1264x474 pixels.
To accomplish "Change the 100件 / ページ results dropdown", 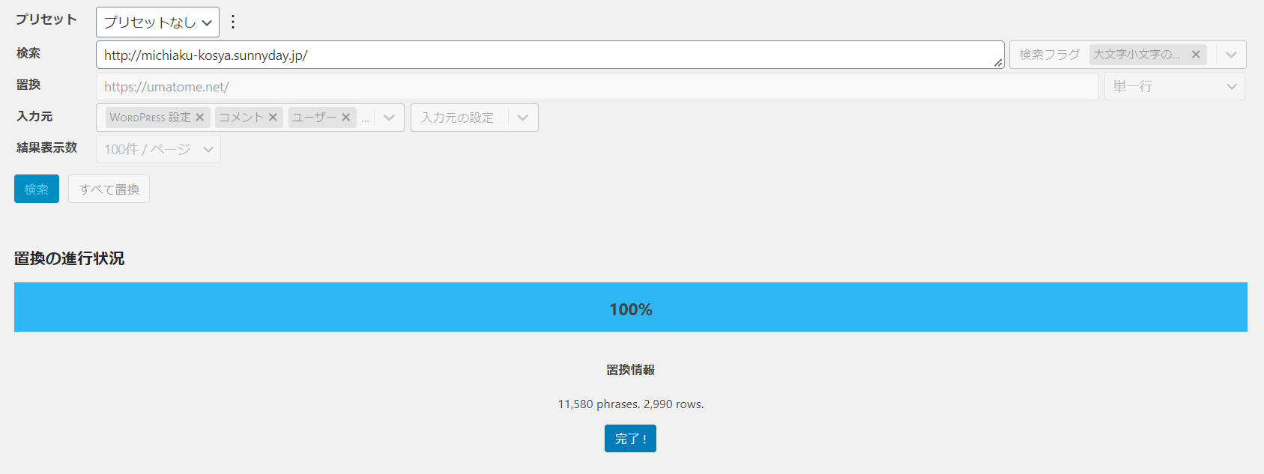I will (x=158, y=150).
